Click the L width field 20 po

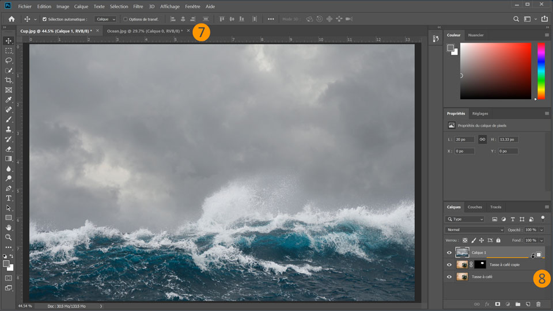(x=464, y=139)
